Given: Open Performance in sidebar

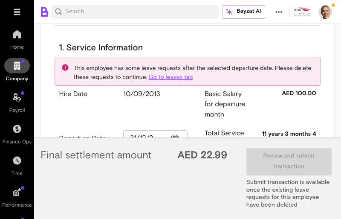Looking at the screenshot, I should click(x=17, y=197).
